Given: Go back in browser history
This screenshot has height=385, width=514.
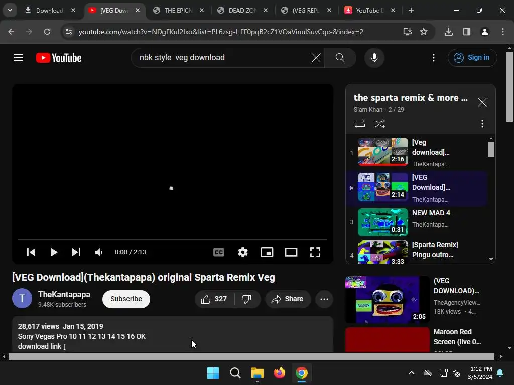Looking at the screenshot, I should click(x=11, y=32).
